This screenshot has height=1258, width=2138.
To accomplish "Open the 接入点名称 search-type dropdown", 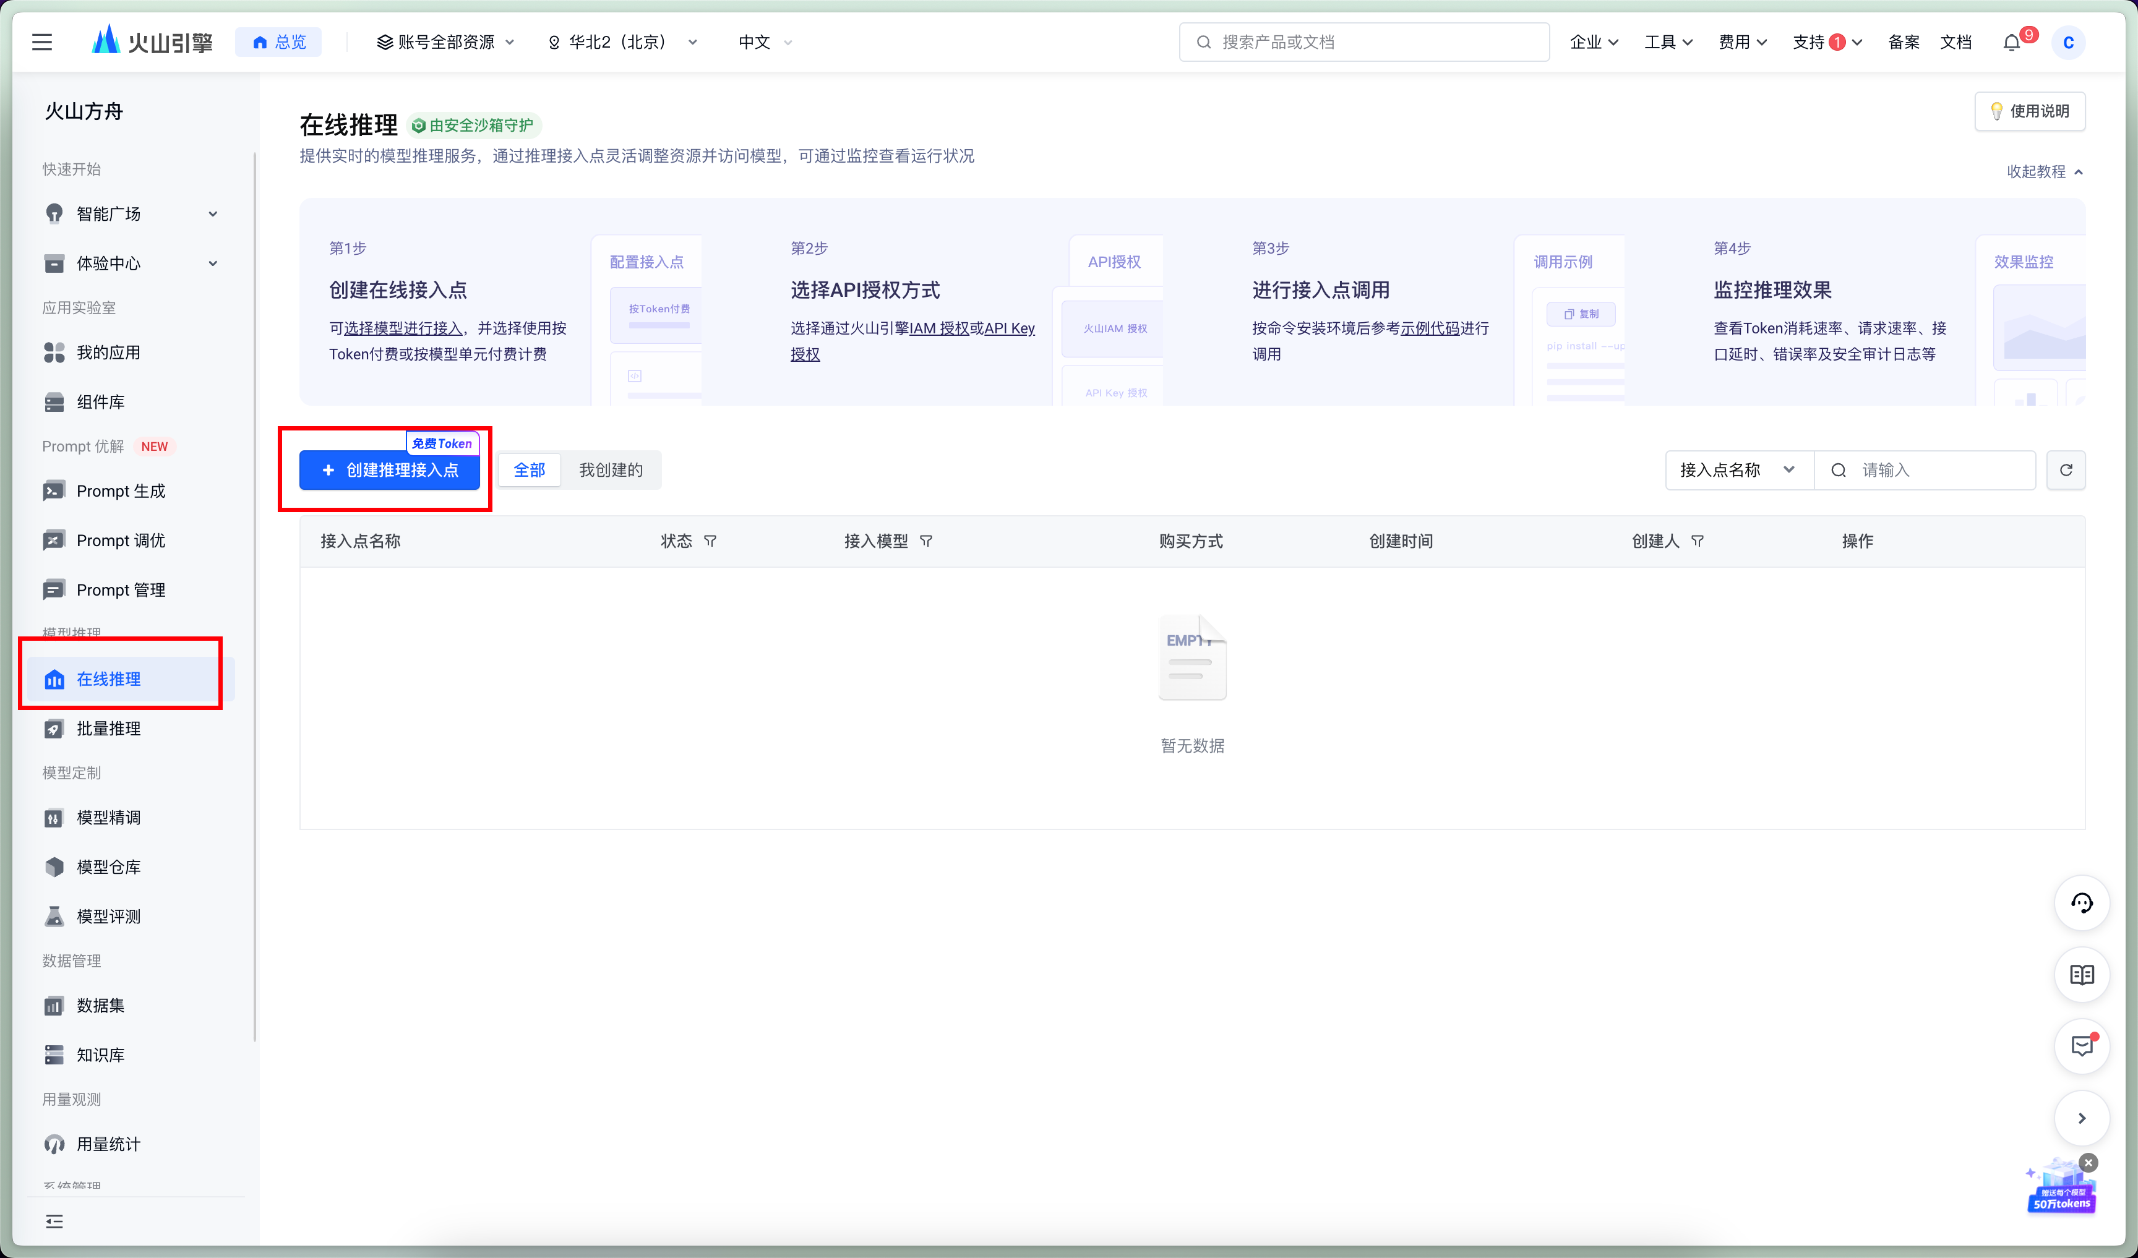I will [x=1738, y=470].
